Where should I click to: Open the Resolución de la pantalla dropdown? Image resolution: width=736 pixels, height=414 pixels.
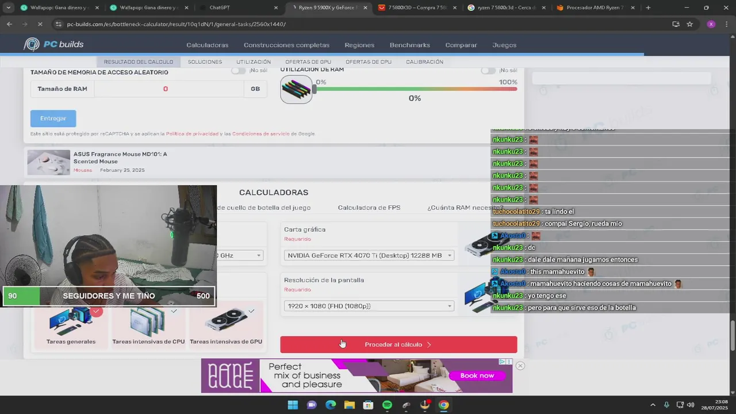coord(369,306)
